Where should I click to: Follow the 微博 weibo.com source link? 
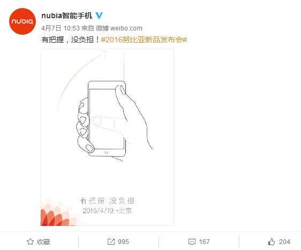[x=119, y=28]
